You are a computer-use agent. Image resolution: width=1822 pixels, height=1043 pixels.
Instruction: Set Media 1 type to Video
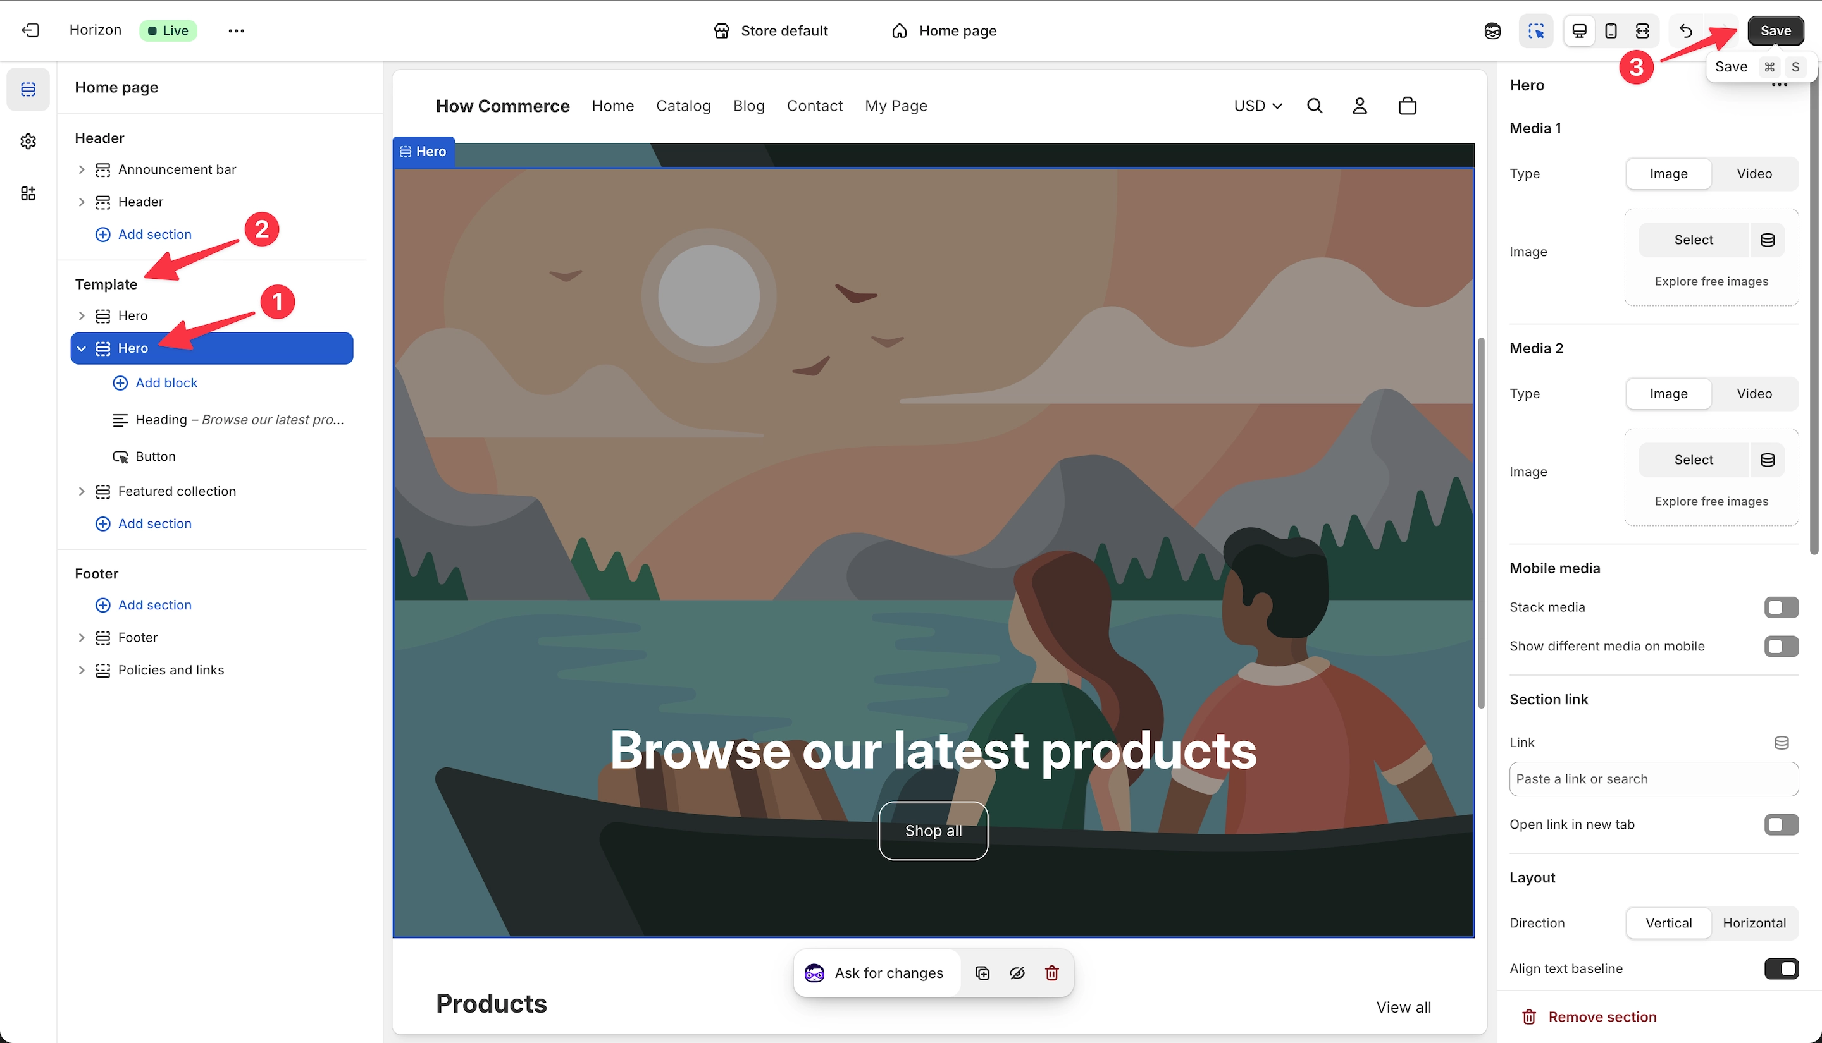[1754, 174]
